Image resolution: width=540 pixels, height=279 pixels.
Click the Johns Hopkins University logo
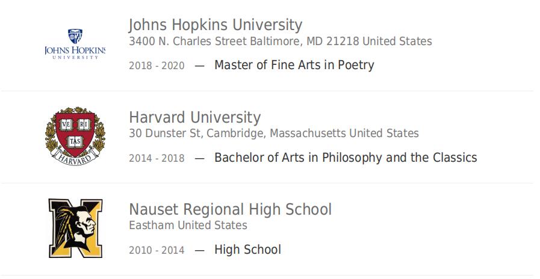75,44
